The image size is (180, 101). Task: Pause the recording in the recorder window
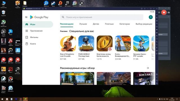(159, 12)
